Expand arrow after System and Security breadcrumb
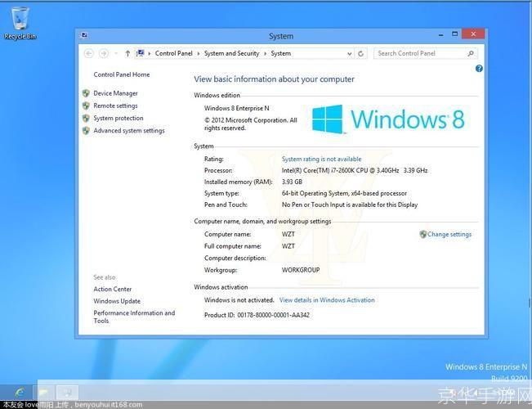 (x=265, y=54)
